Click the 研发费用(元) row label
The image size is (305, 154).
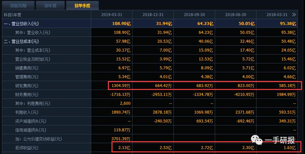click(x=27, y=86)
